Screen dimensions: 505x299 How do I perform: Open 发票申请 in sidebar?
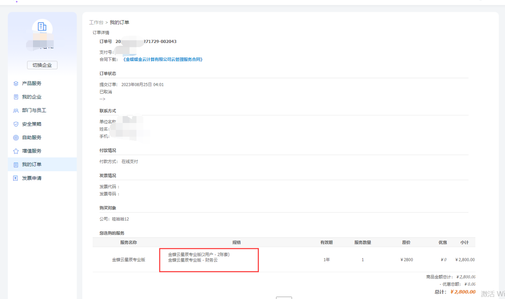(42, 178)
